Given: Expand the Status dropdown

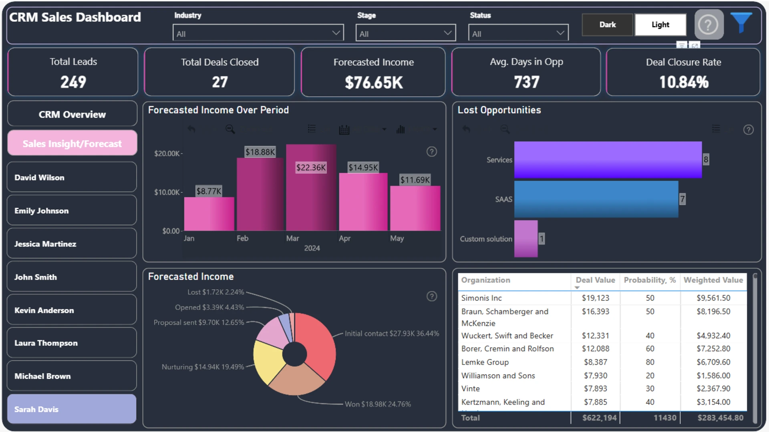Looking at the screenshot, I should point(518,33).
